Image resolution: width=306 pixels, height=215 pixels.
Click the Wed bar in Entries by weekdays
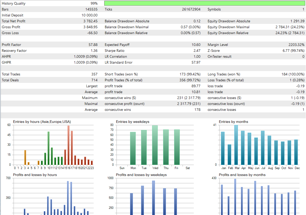(155, 145)
